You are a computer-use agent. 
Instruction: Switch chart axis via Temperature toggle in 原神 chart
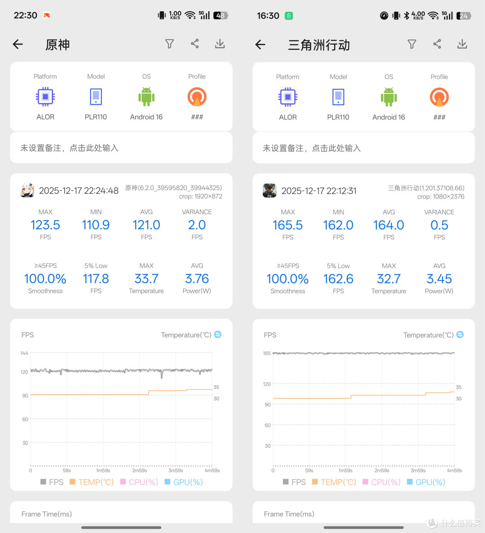coord(218,335)
